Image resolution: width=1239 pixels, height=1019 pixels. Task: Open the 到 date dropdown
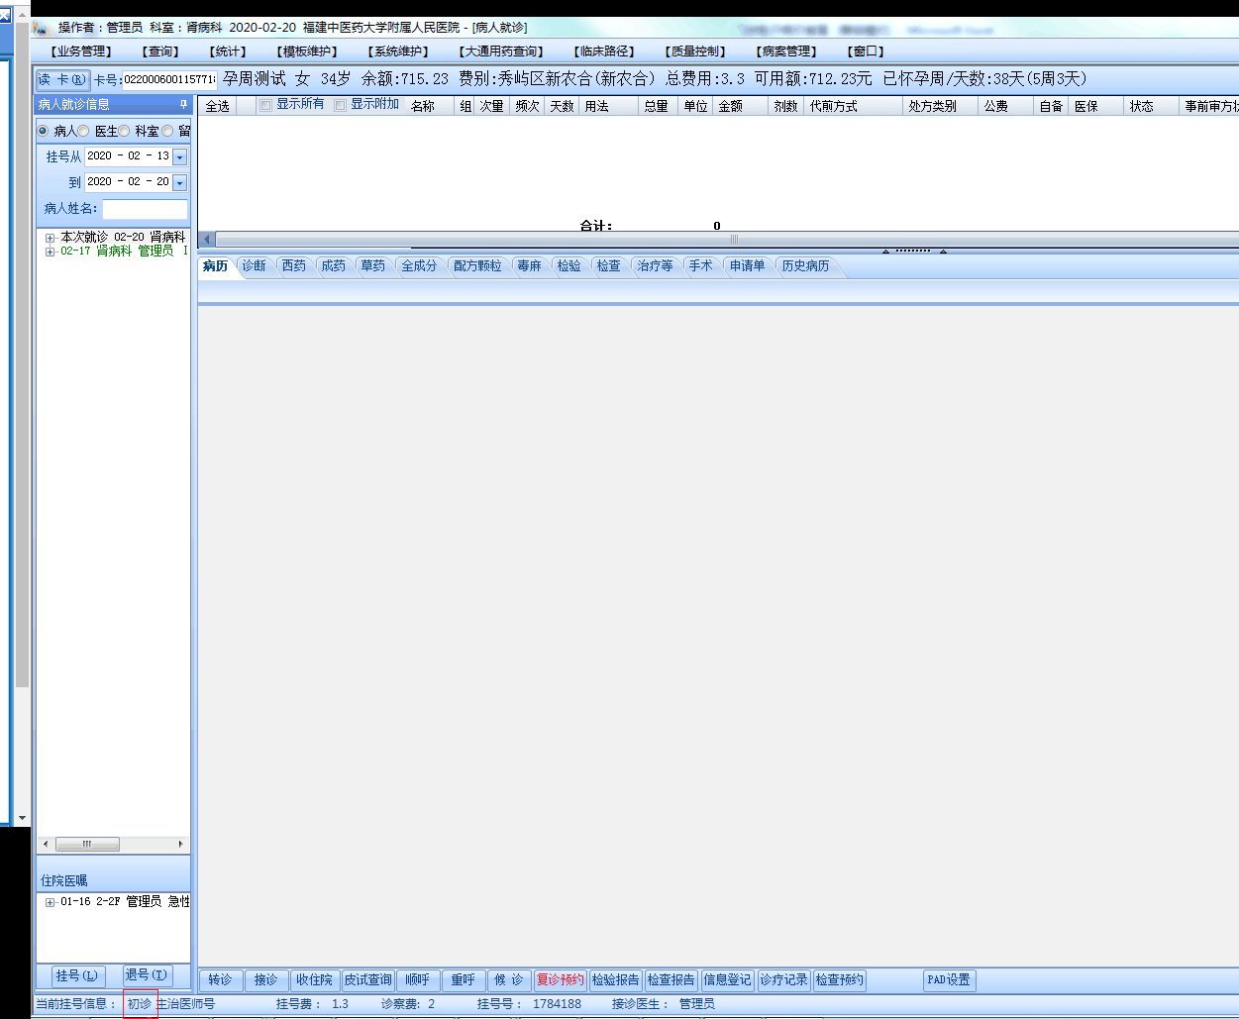[179, 182]
